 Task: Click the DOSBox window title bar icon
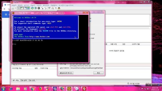[x=13, y=13]
